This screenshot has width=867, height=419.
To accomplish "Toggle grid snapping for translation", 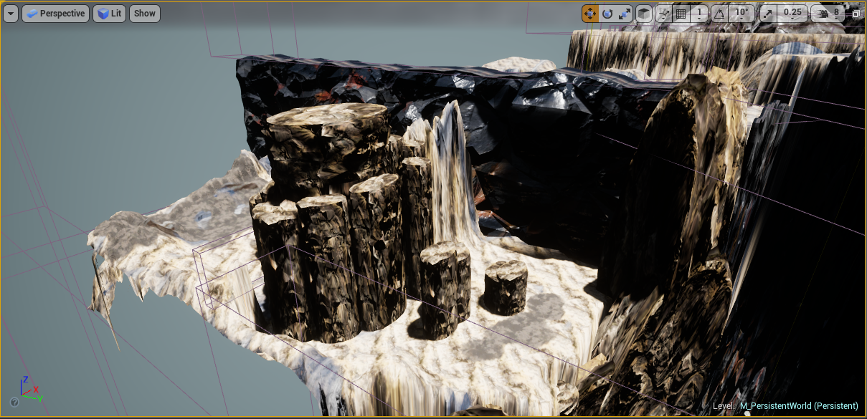I will (681, 13).
